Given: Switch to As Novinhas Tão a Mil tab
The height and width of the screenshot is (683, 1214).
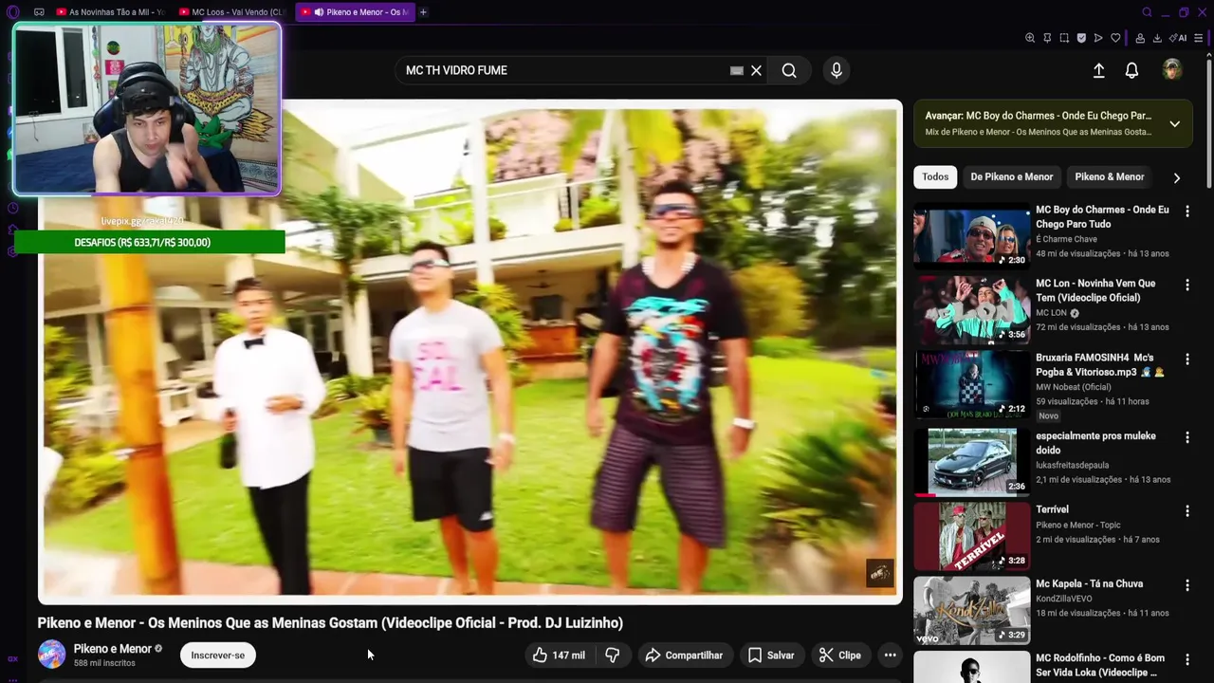Looking at the screenshot, I should point(111,12).
